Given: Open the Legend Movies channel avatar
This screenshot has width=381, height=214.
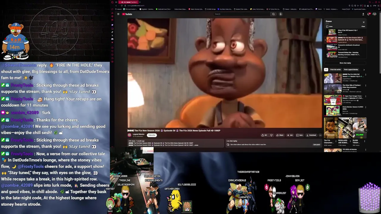Looking at the screenshot, I should pos(129,135).
